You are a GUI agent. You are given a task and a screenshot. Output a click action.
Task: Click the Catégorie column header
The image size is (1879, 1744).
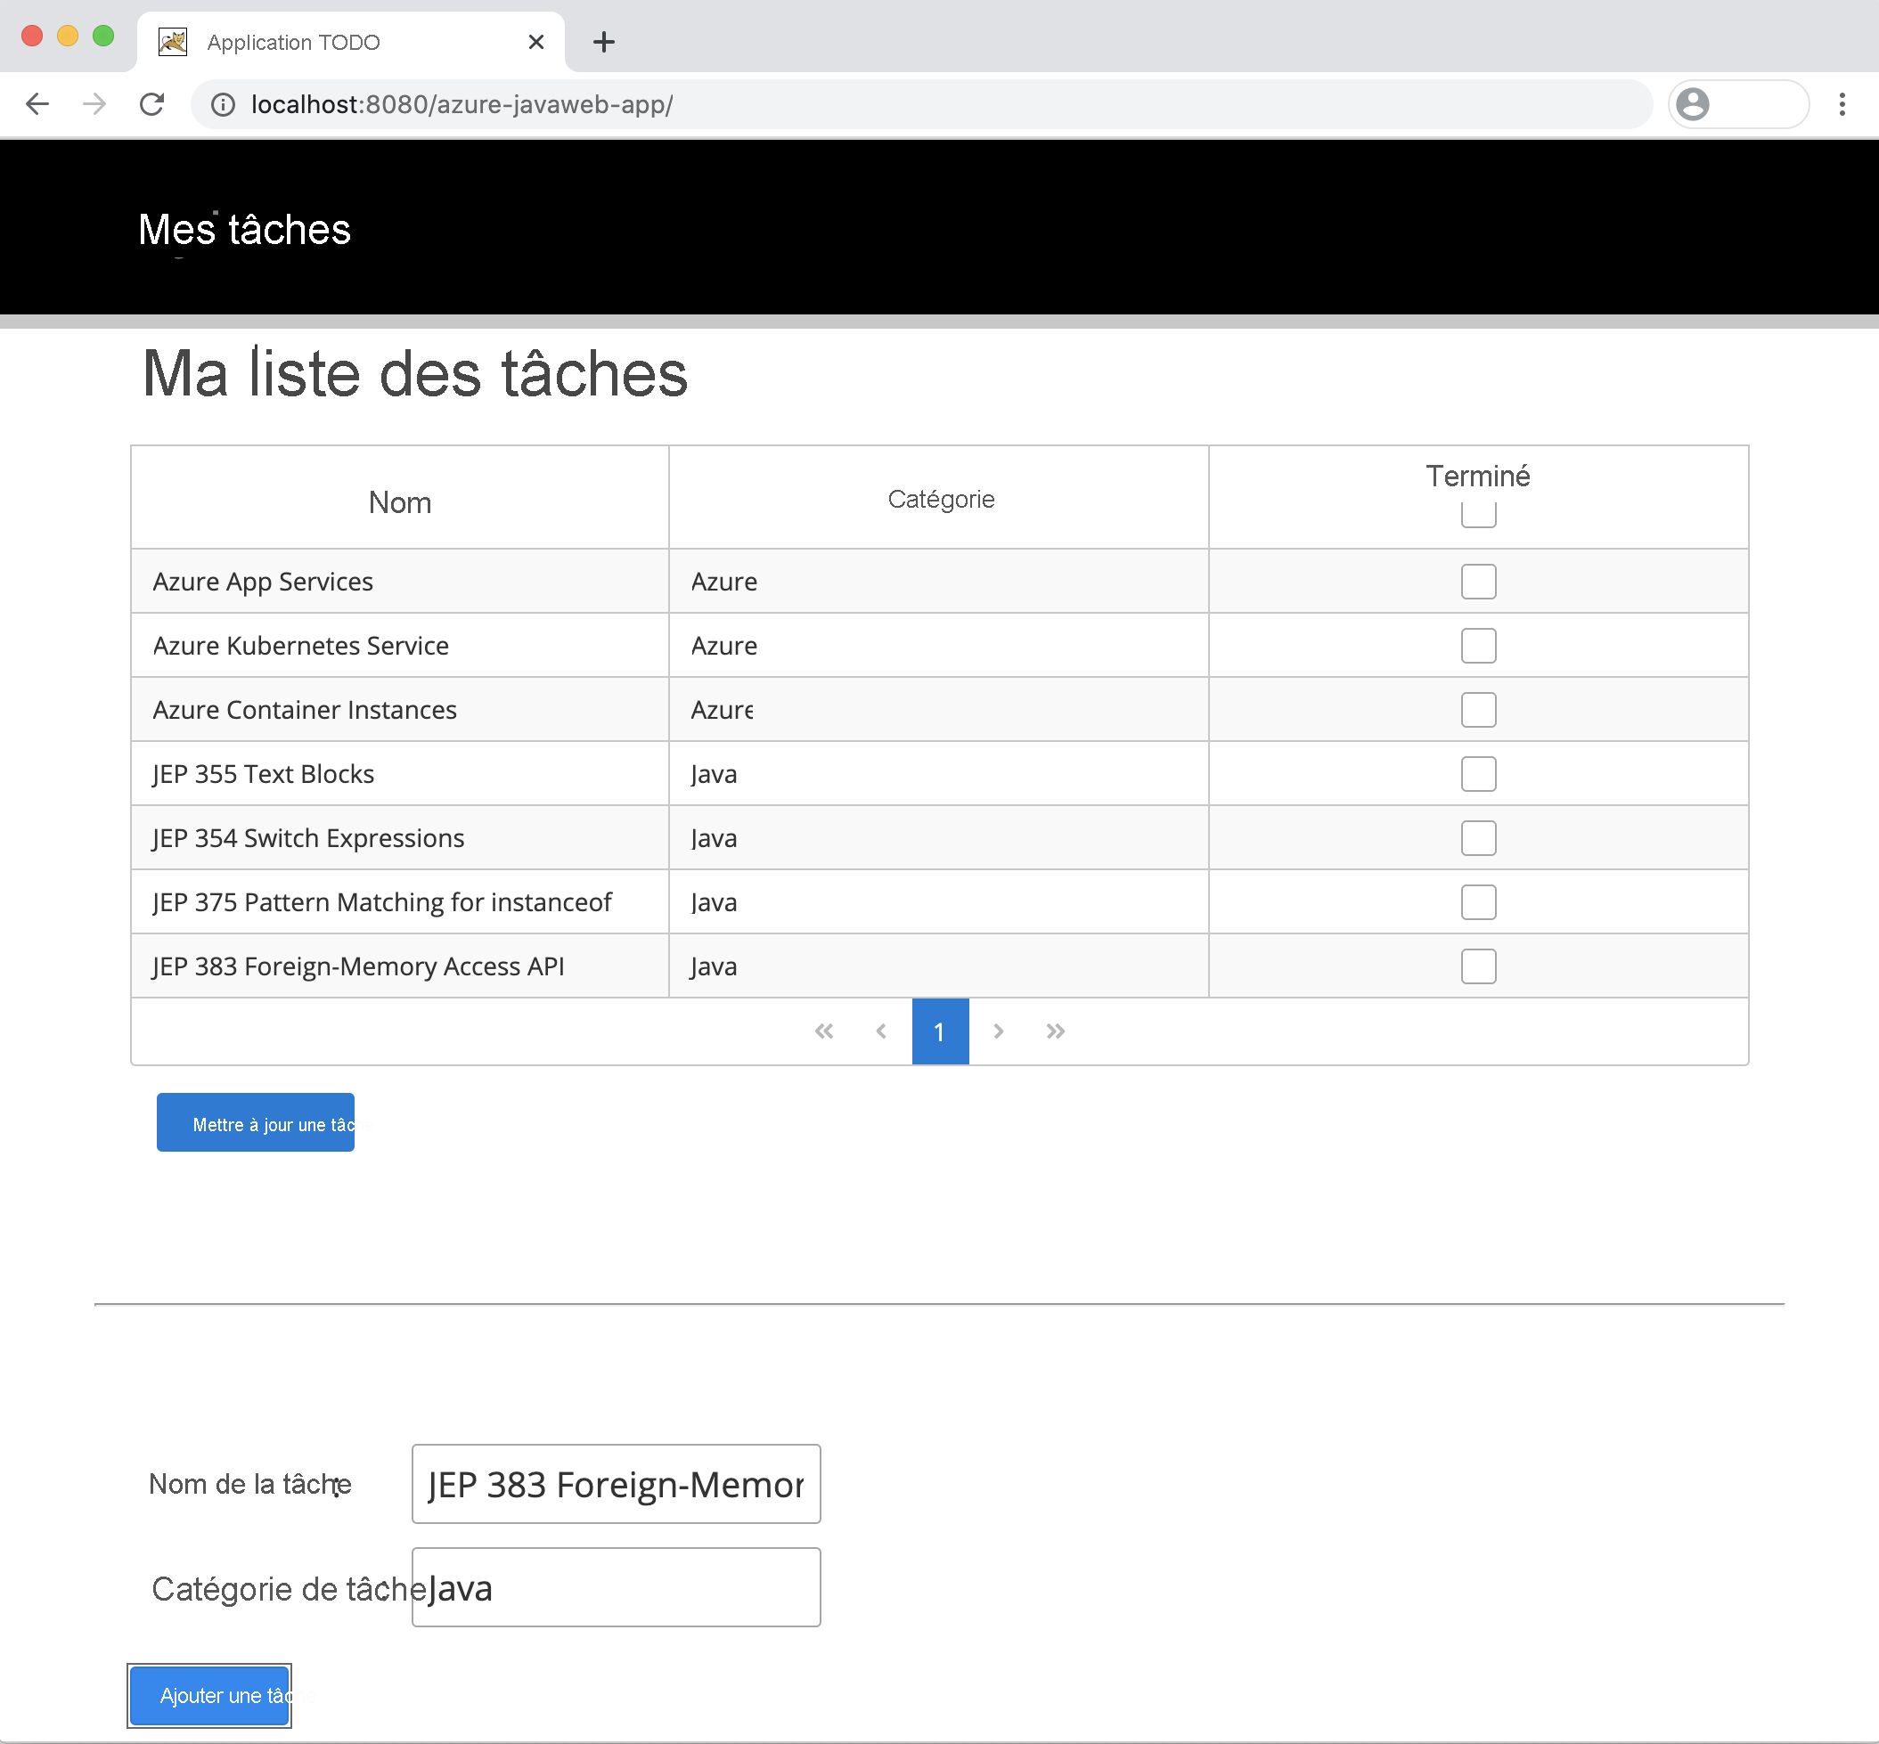(x=941, y=499)
